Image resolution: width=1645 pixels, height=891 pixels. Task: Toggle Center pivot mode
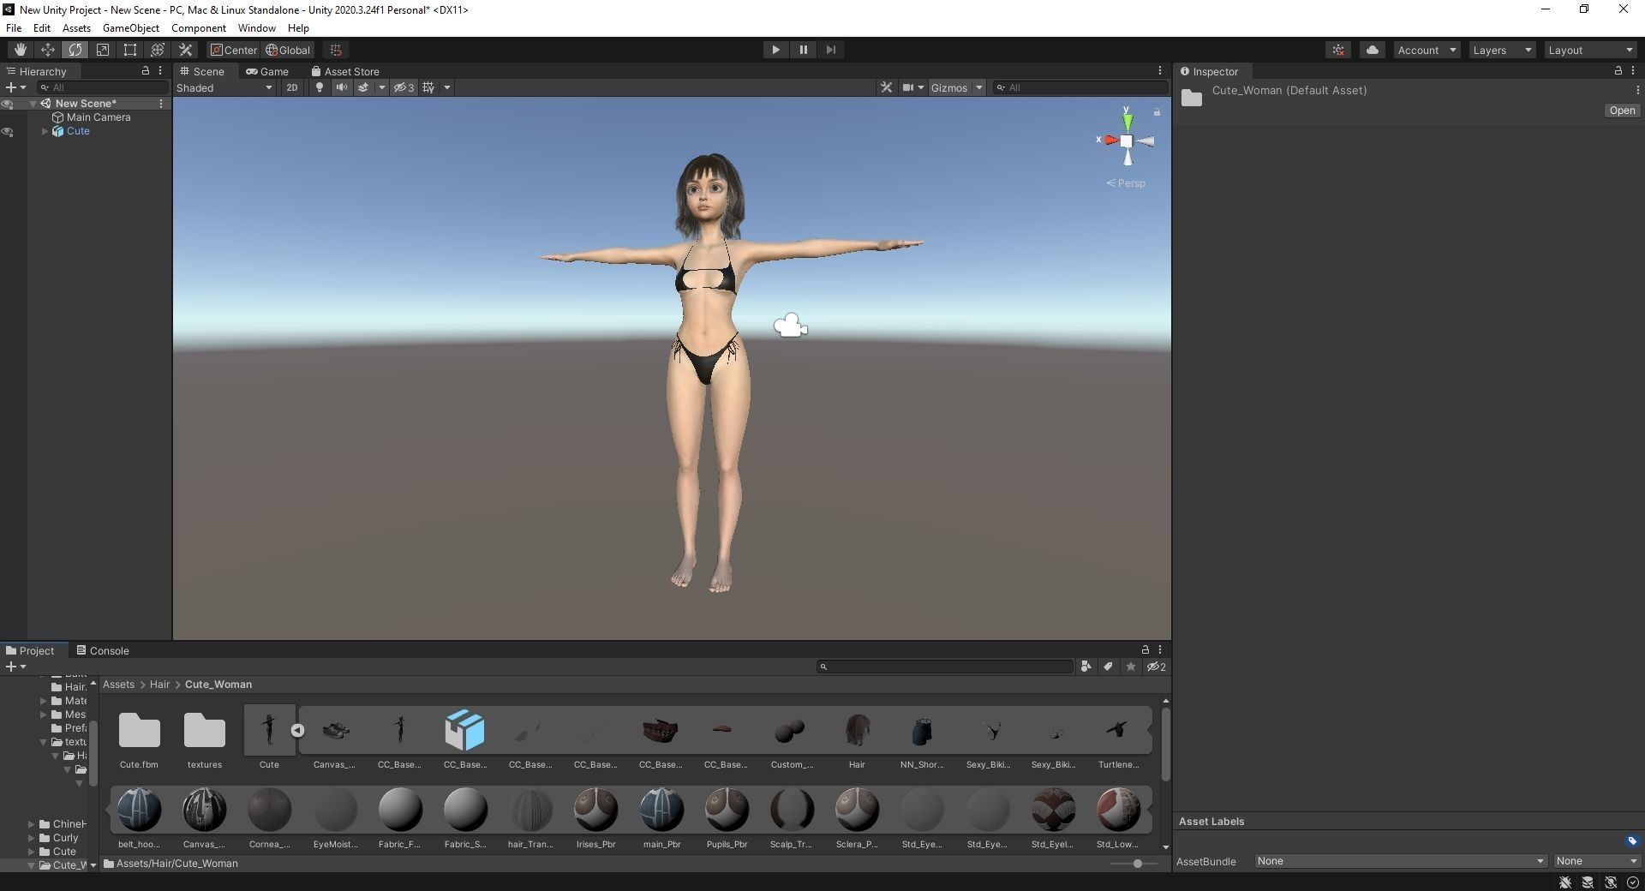[234, 50]
